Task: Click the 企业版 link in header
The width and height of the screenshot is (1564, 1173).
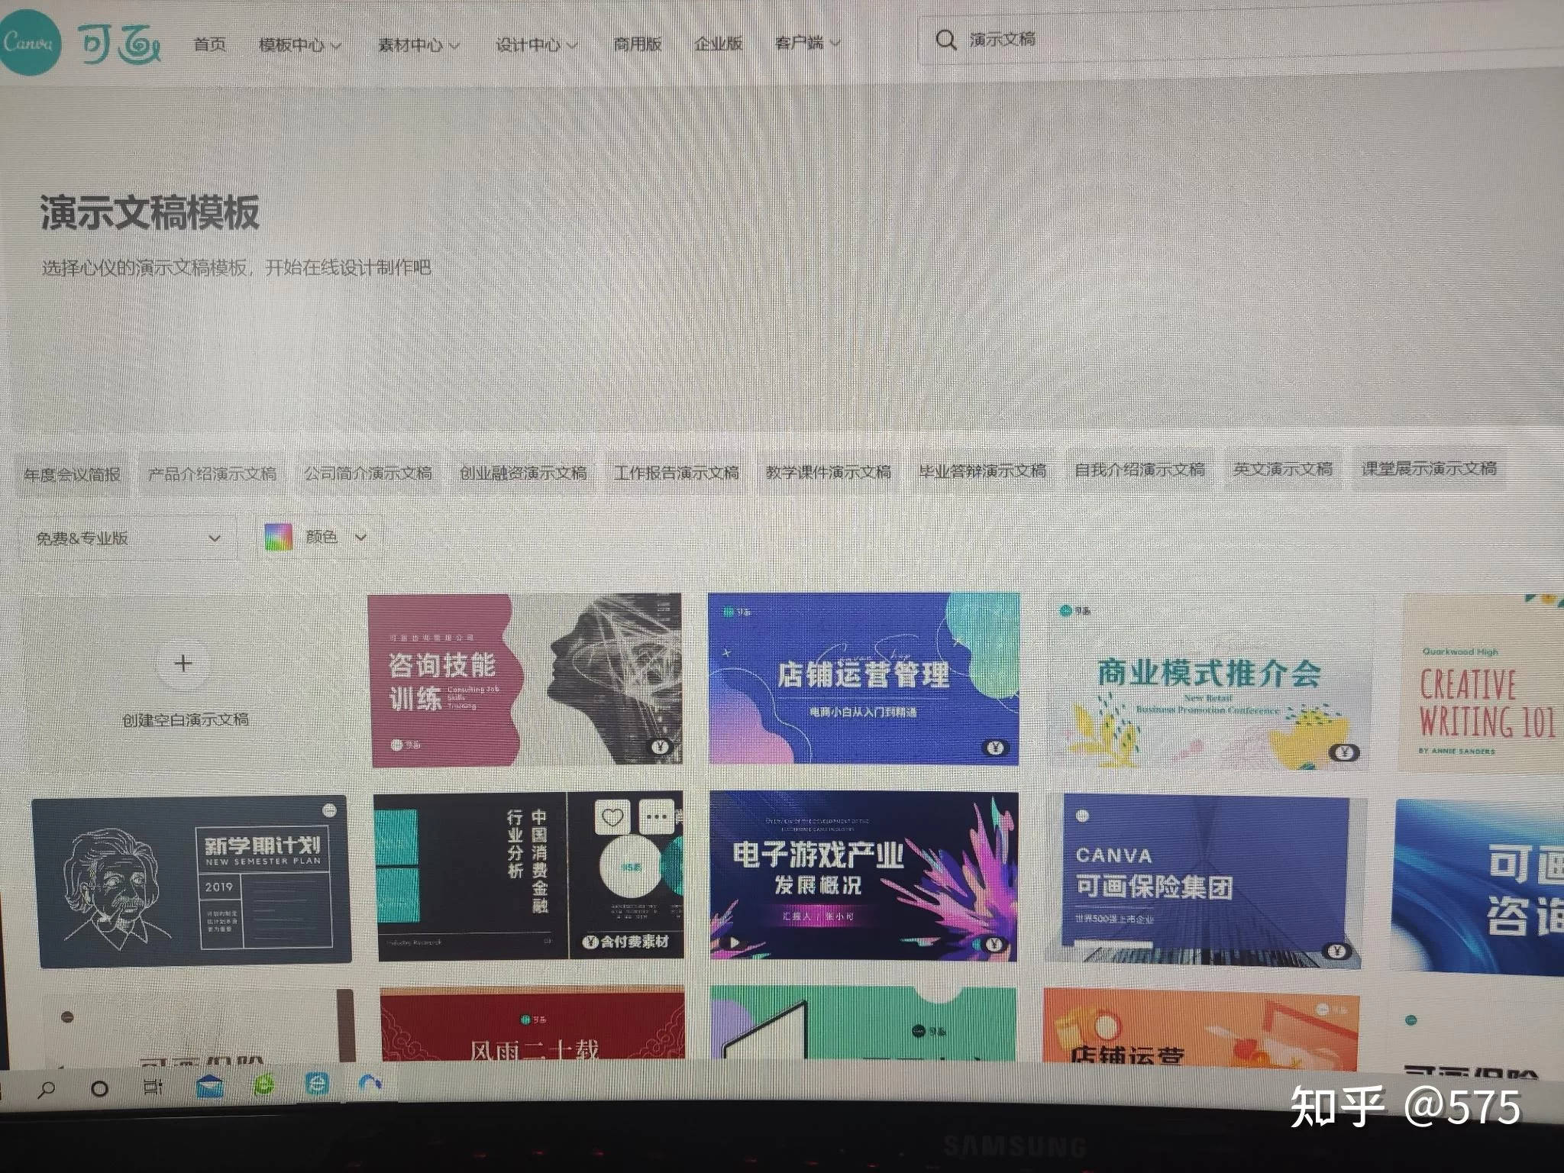Action: pyautogui.click(x=718, y=44)
